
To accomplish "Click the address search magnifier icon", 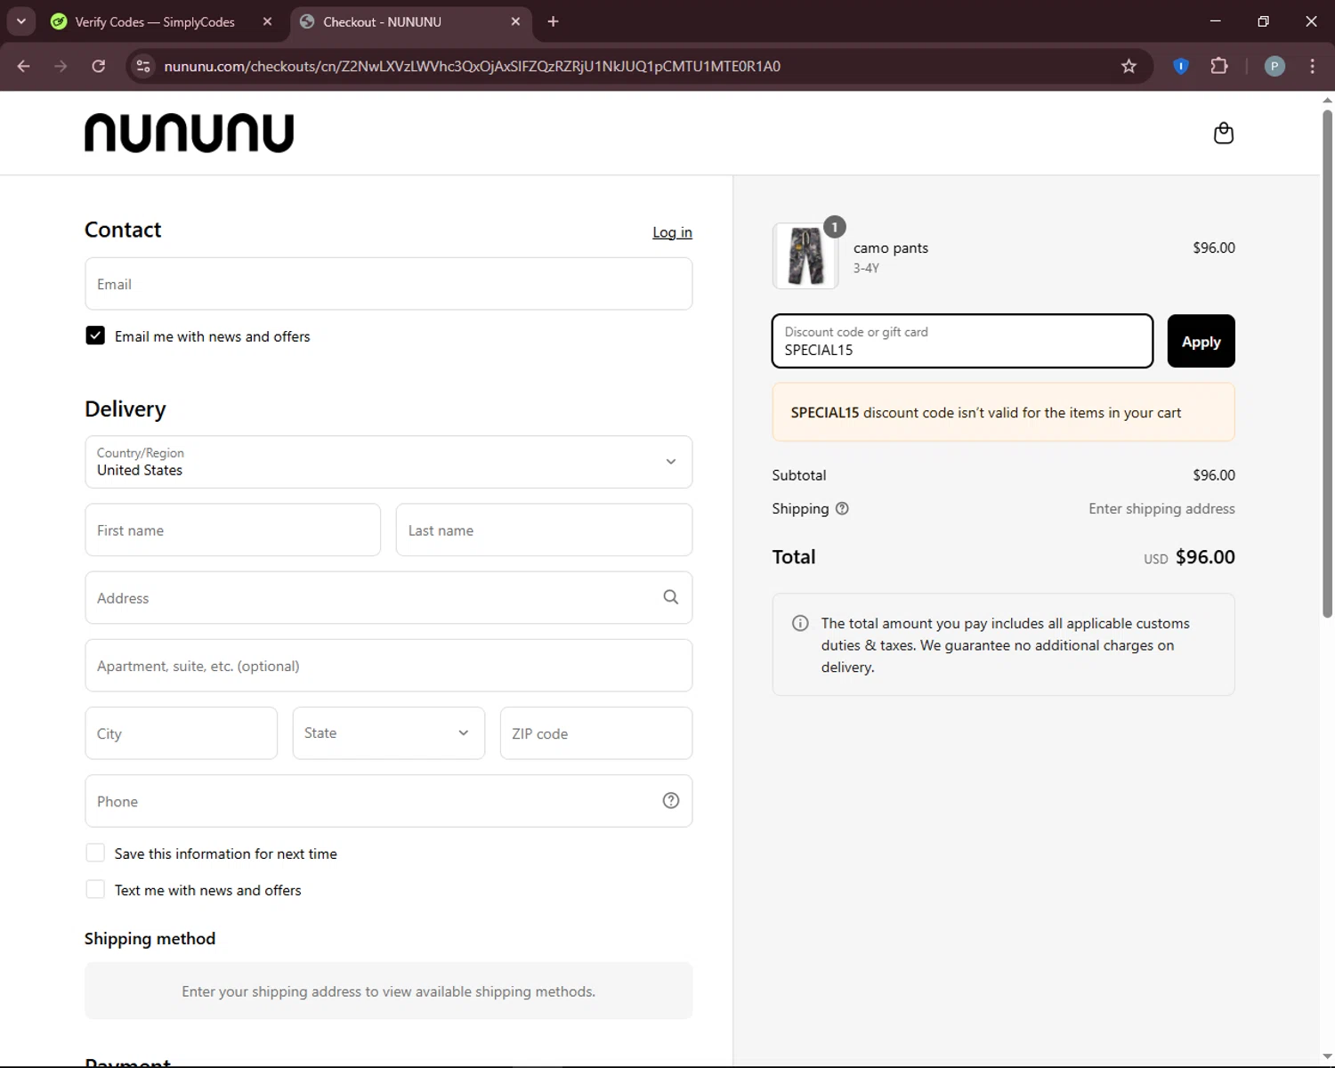I will tap(671, 597).
